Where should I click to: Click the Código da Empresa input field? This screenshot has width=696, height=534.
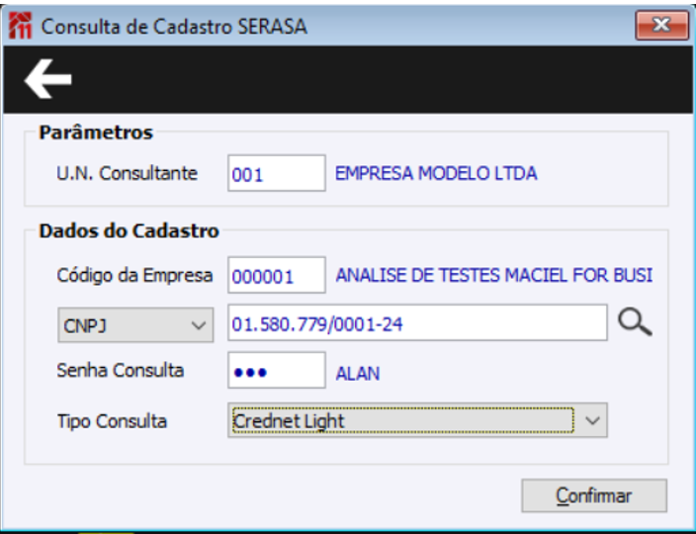pyautogui.click(x=276, y=276)
